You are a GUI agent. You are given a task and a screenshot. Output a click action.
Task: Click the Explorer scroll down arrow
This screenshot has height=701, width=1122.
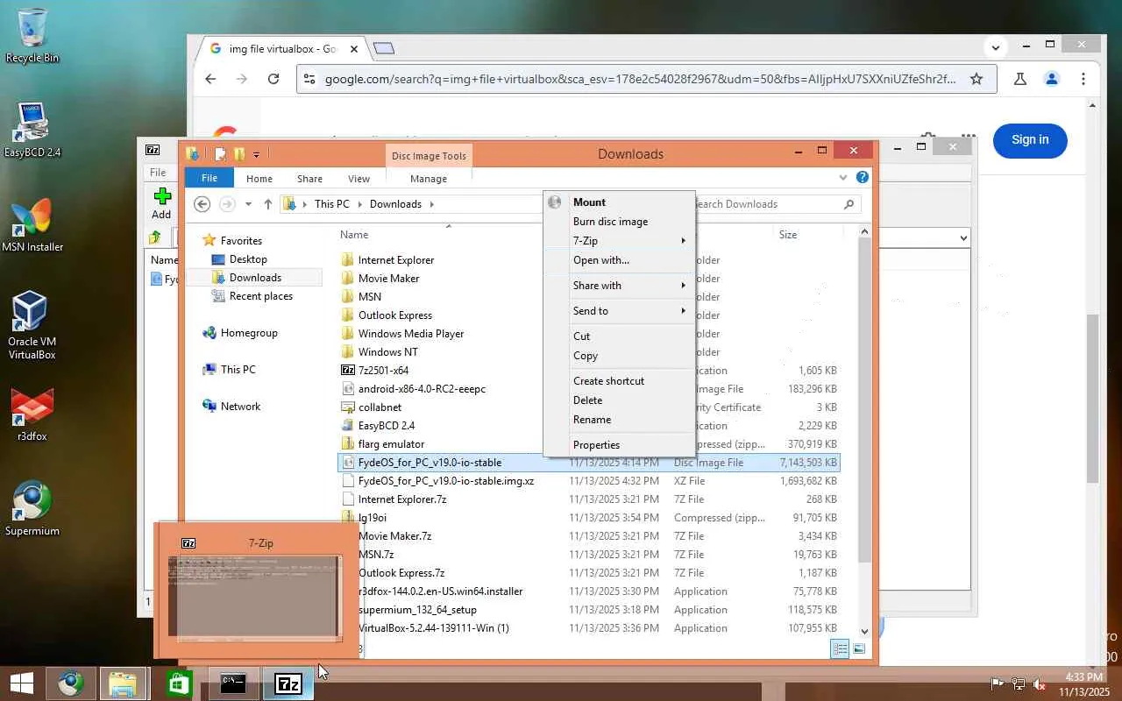pos(864,630)
